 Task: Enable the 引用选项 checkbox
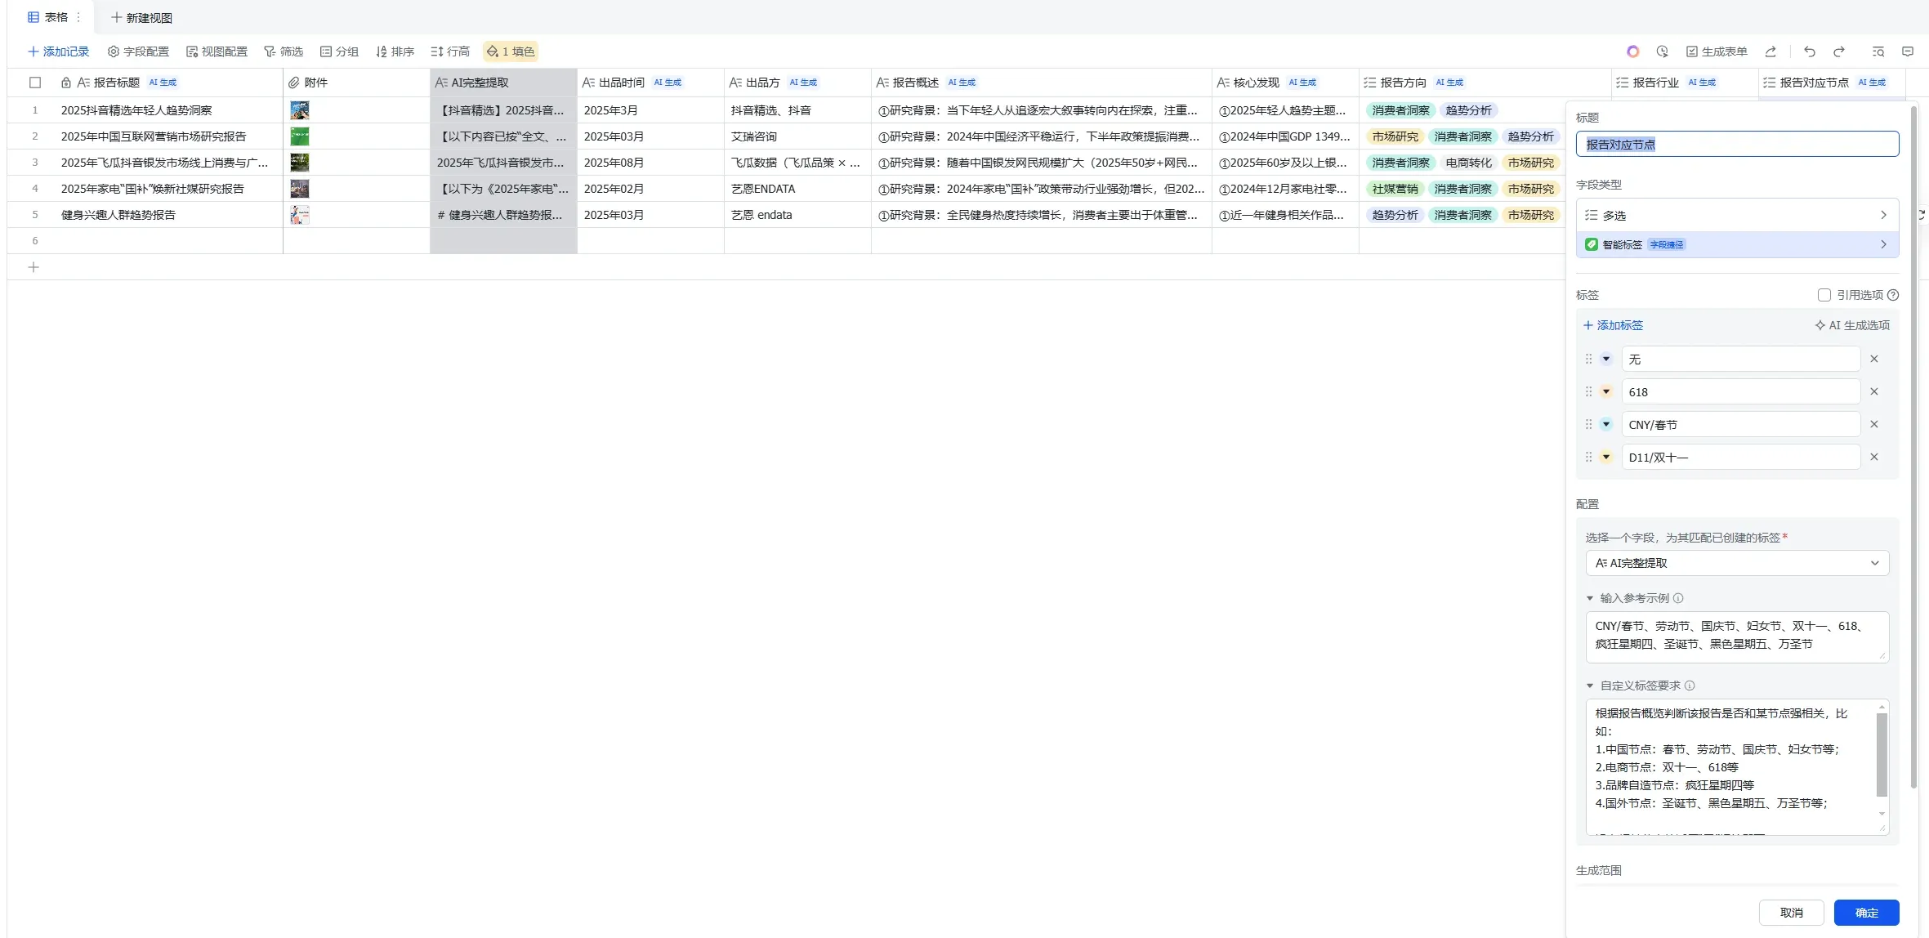[x=1824, y=294]
